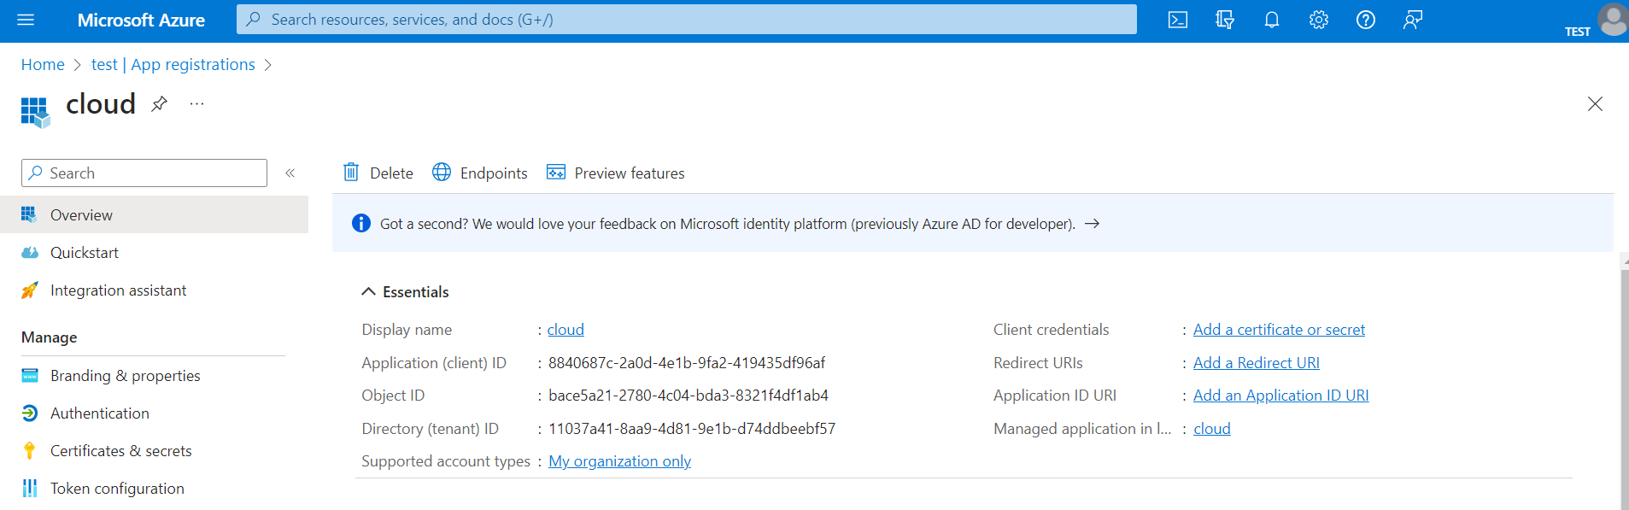Open Directories + subscriptions filter icon
The width and height of the screenshot is (1629, 510).
click(x=1225, y=20)
